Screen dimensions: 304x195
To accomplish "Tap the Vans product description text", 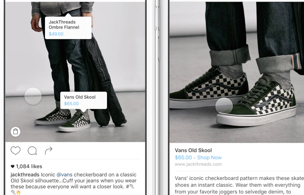I will click(x=239, y=185).
